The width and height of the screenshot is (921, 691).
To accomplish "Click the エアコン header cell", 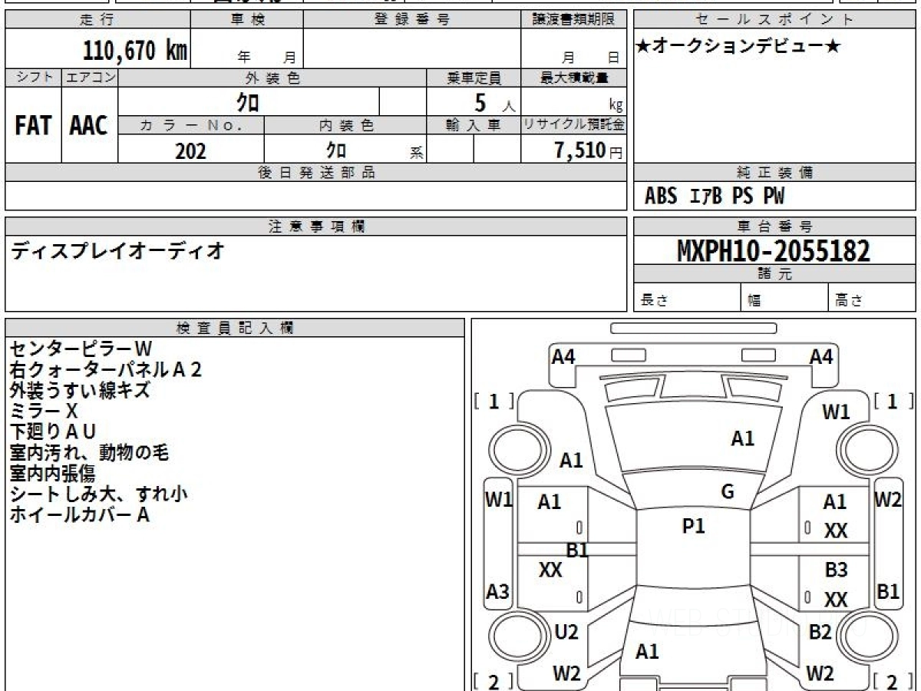I will (x=90, y=78).
